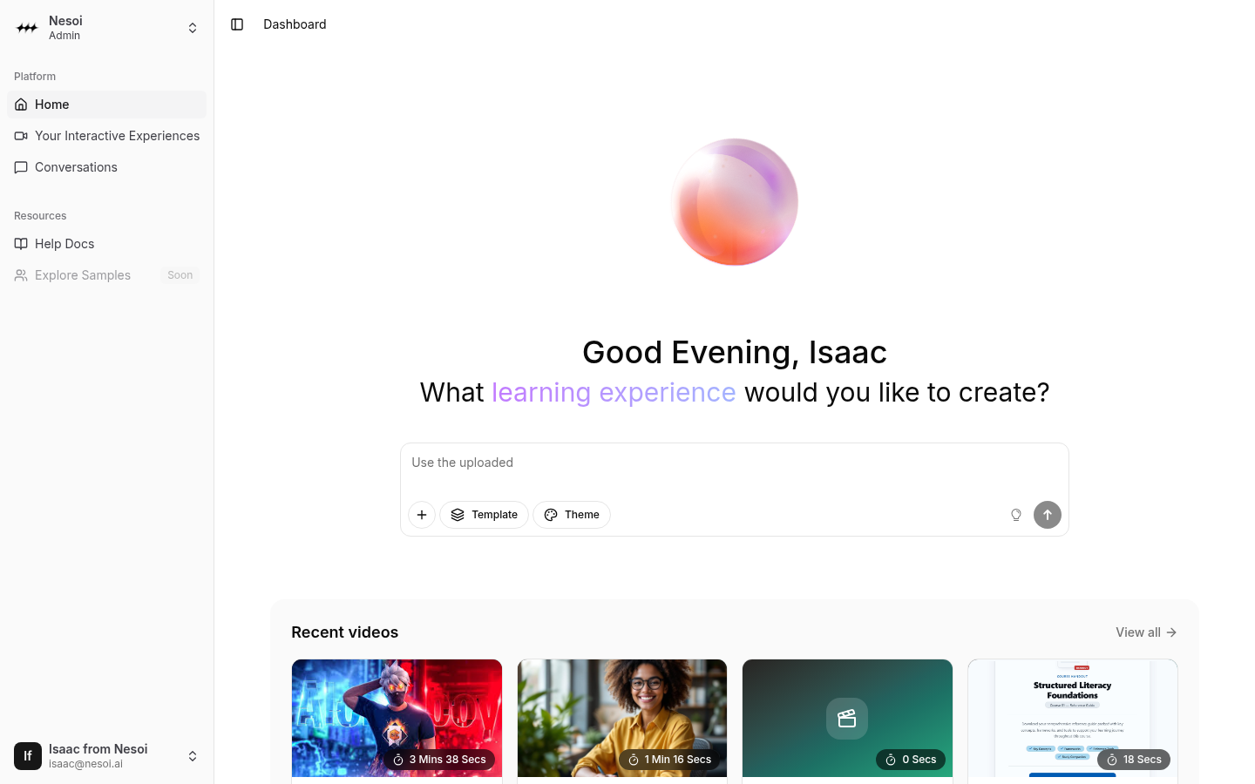The width and height of the screenshot is (1255, 784).
Task: Open the Theme palette selector
Action: point(572,515)
